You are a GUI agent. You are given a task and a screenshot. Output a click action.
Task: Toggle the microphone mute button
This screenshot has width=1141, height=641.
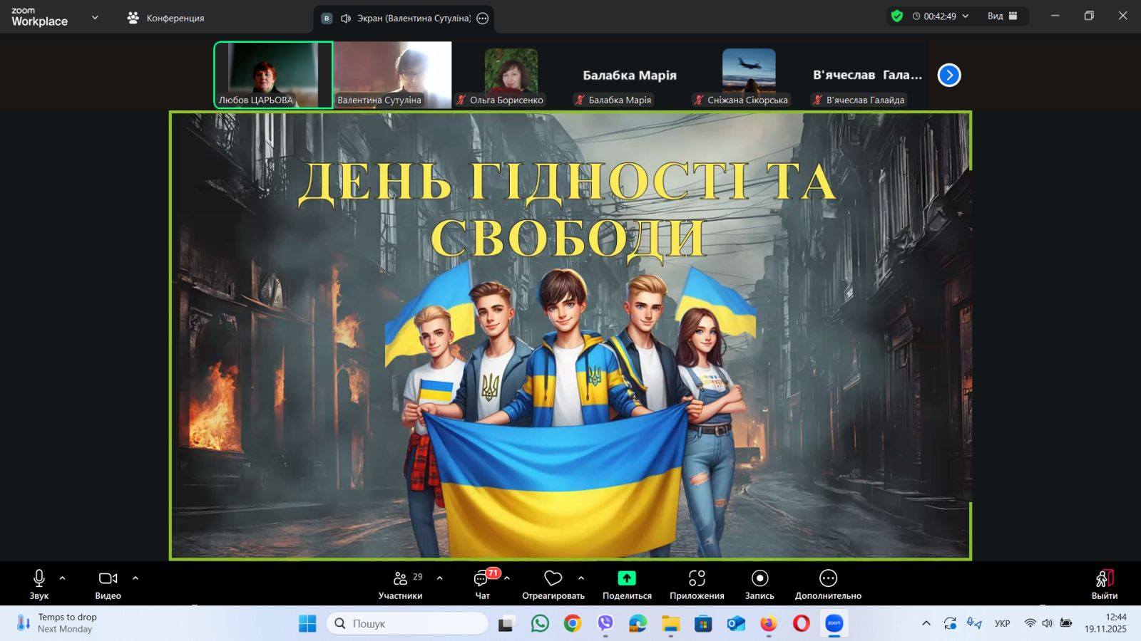tap(39, 578)
